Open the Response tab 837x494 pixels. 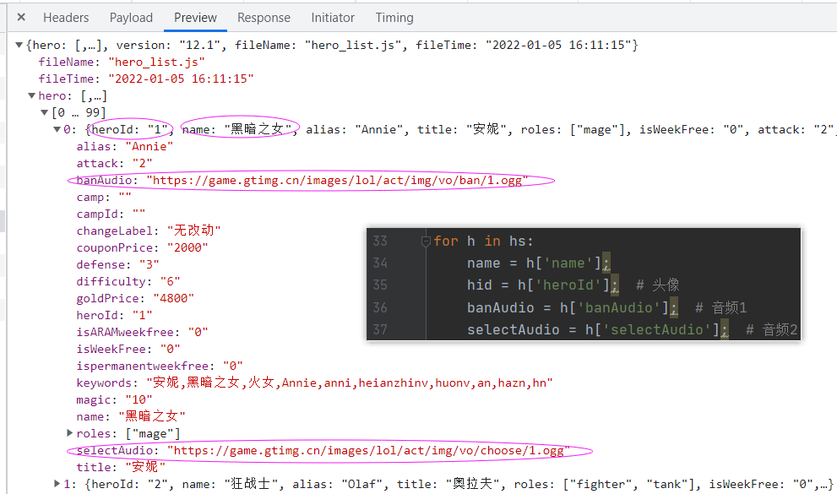click(264, 18)
